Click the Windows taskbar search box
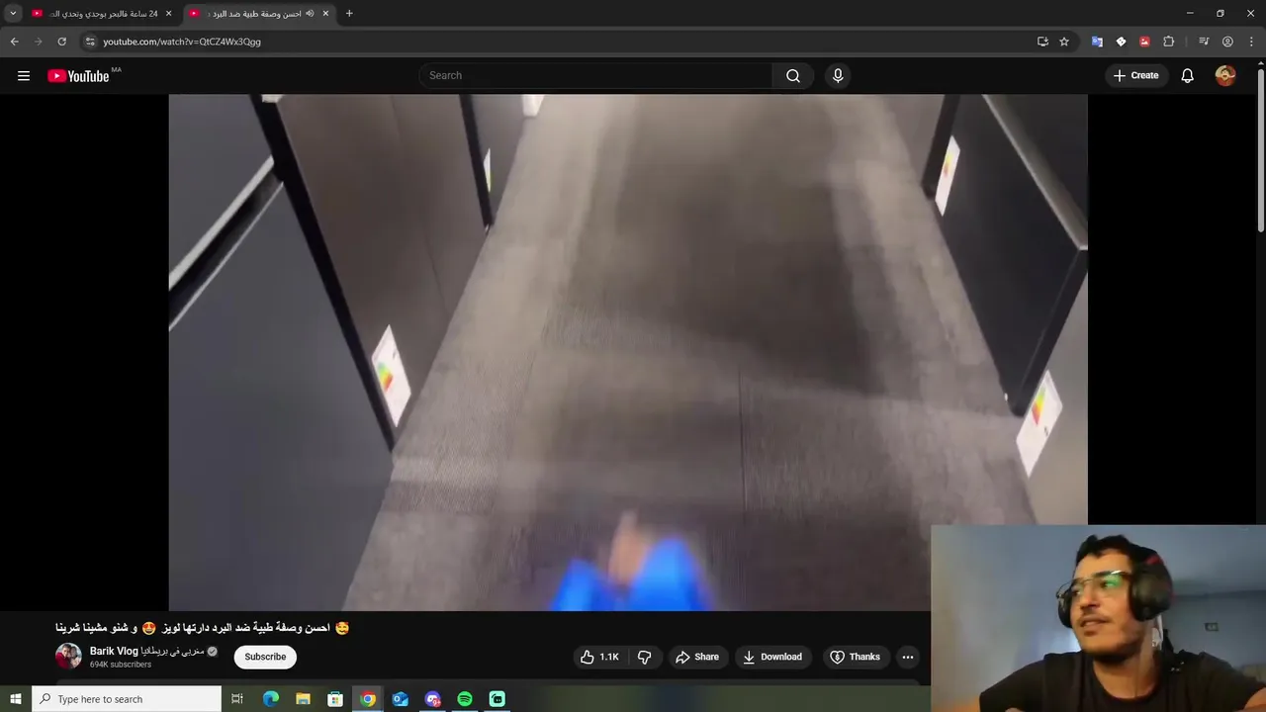1266x712 pixels. 127,699
